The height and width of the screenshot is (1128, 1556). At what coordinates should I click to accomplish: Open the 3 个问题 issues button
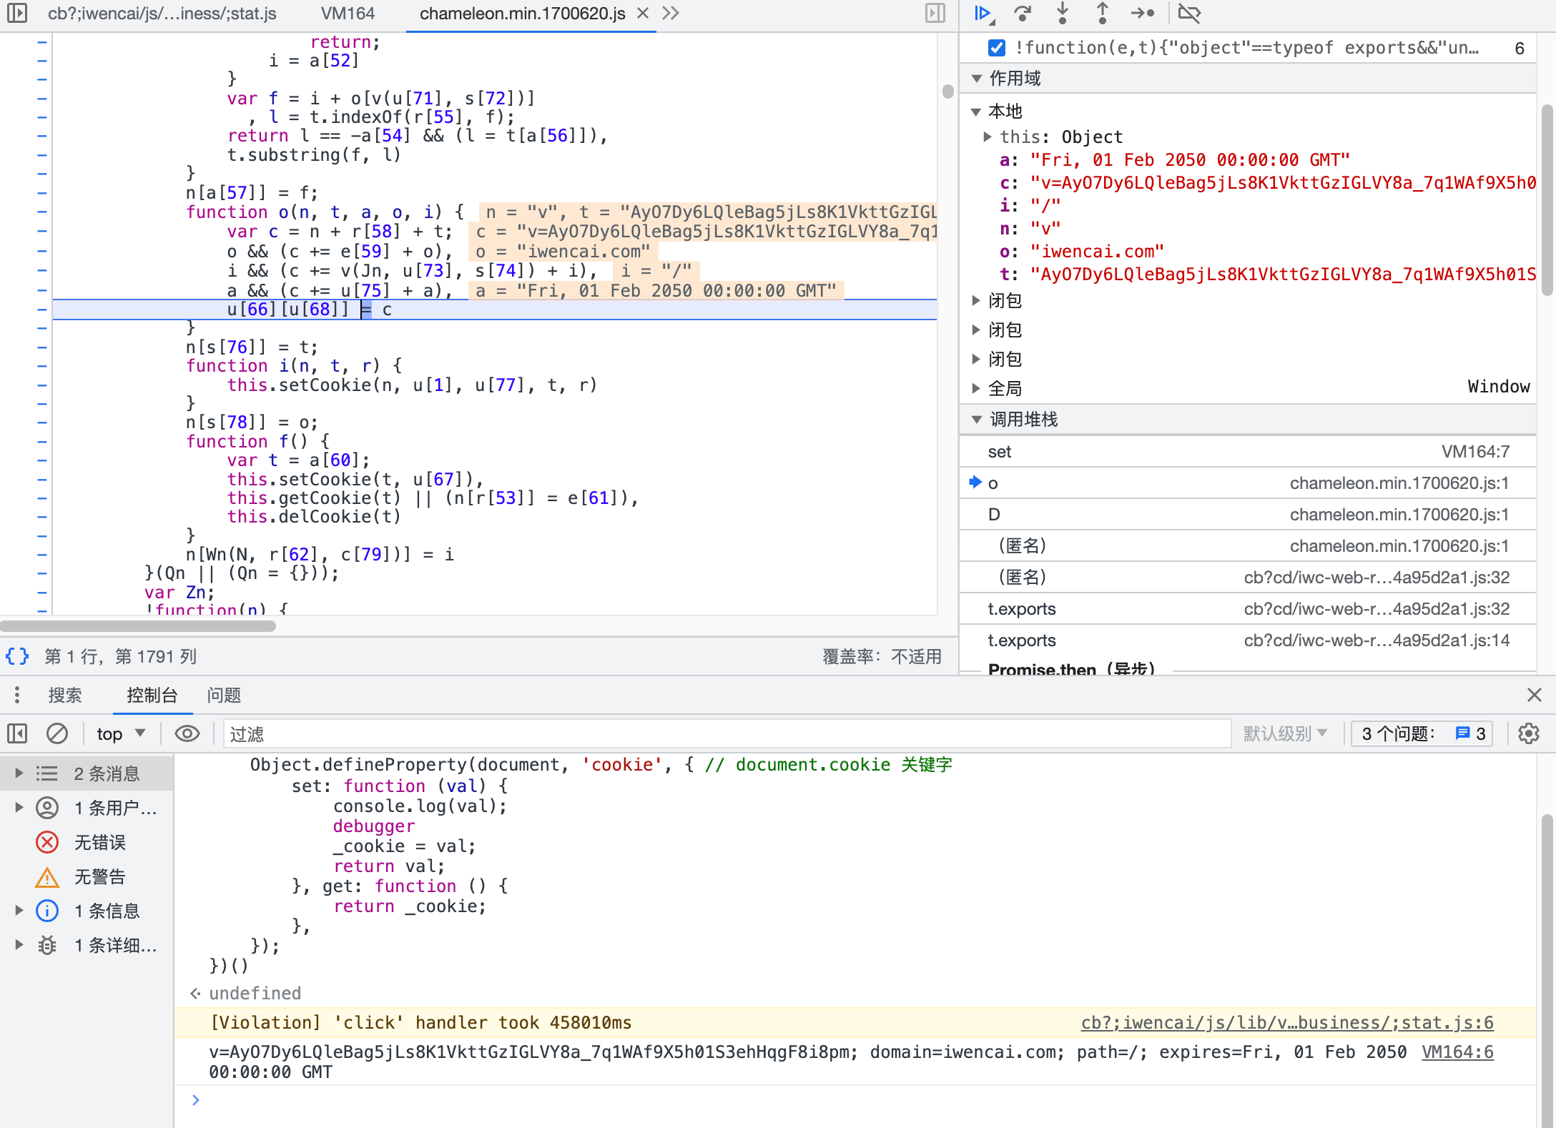(x=1422, y=733)
